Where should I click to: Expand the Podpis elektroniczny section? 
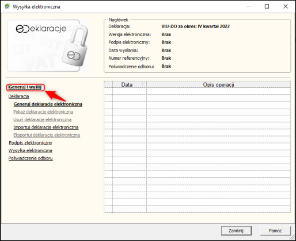pyautogui.click(x=31, y=143)
